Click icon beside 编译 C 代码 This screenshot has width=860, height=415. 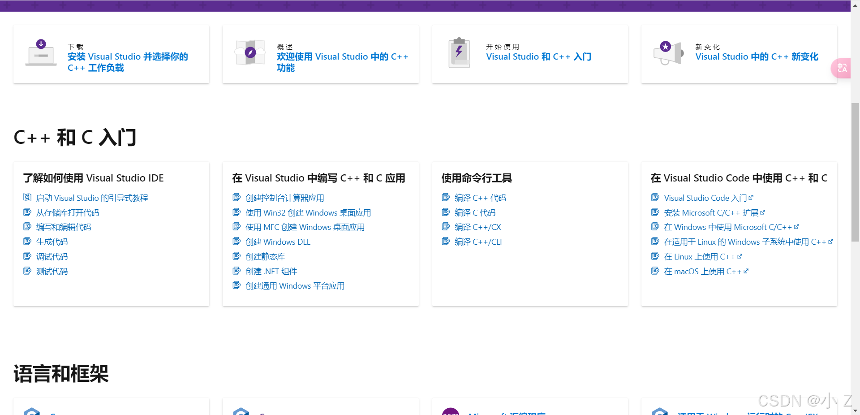[446, 212]
